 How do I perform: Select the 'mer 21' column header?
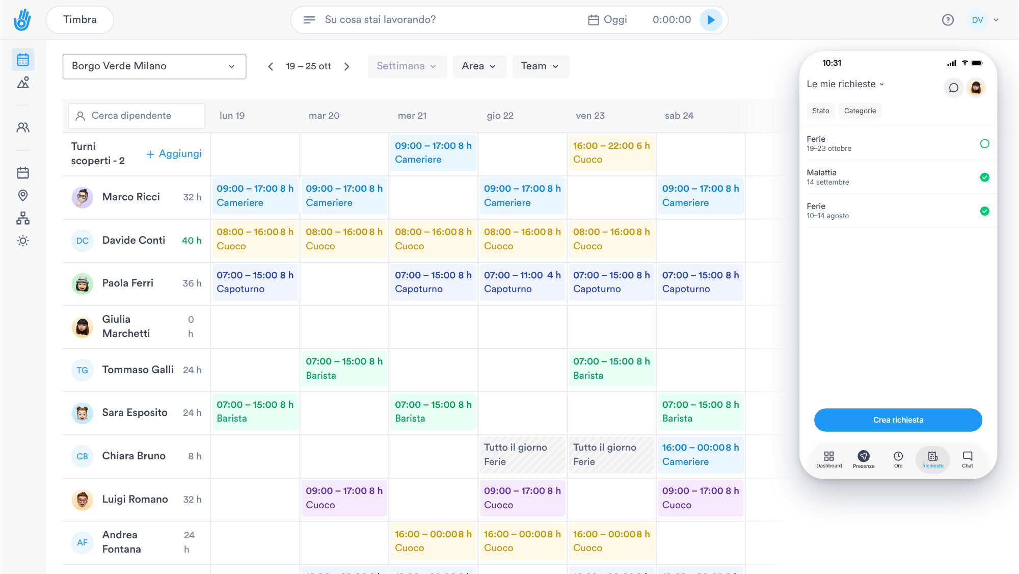point(412,116)
